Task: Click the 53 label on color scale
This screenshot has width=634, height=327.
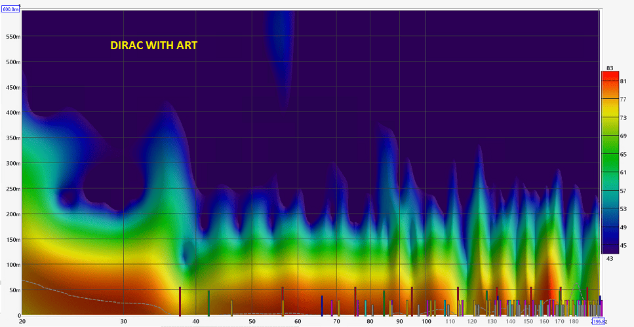Action: 624,209
